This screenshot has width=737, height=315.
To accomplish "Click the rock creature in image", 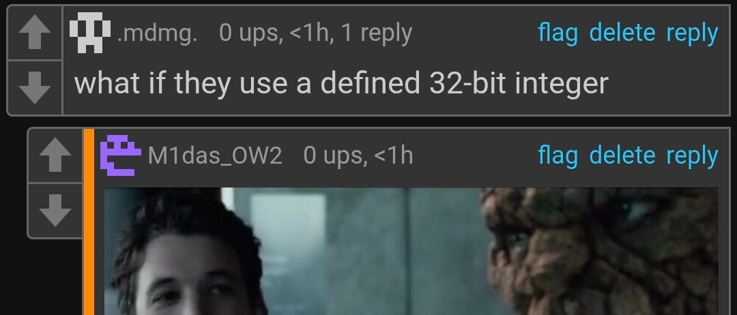I will (599, 251).
